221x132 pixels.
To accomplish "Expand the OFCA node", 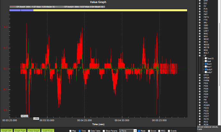I will tap(200, 75).
